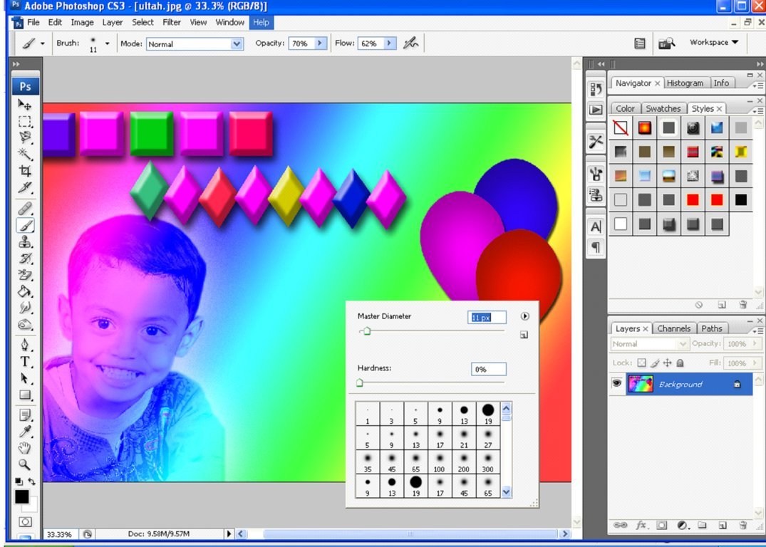Select the Move tool

(24, 105)
